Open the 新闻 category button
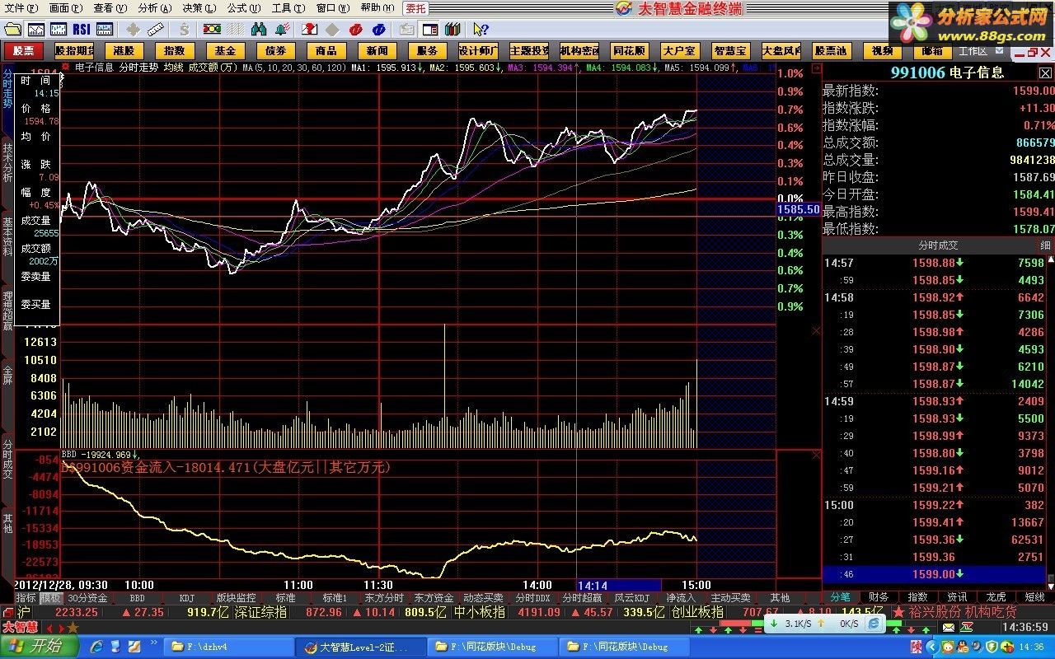 [377, 51]
